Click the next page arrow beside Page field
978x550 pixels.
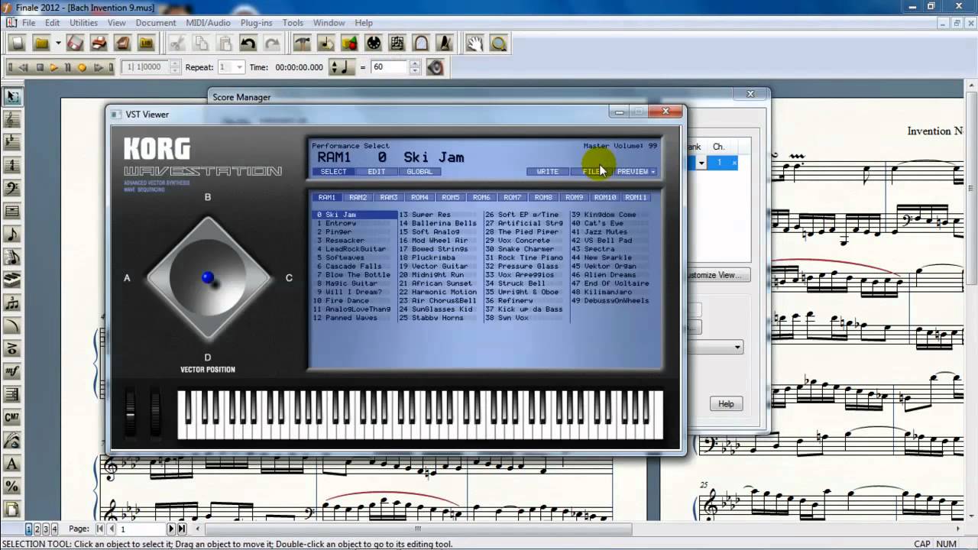(x=171, y=529)
